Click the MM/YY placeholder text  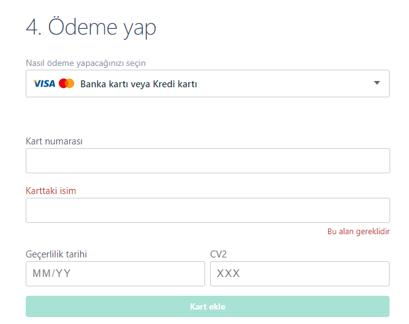[51, 274]
